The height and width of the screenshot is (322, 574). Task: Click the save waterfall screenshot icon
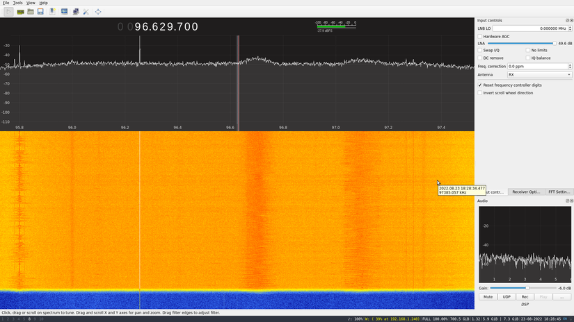64,12
